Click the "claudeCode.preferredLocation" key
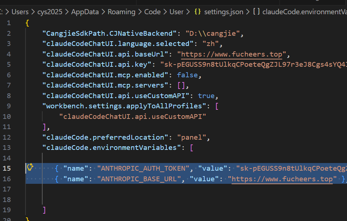 (x=105, y=137)
